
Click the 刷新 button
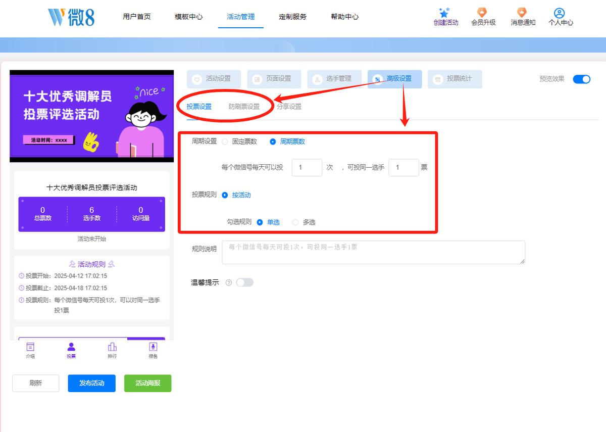[x=36, y=383]
